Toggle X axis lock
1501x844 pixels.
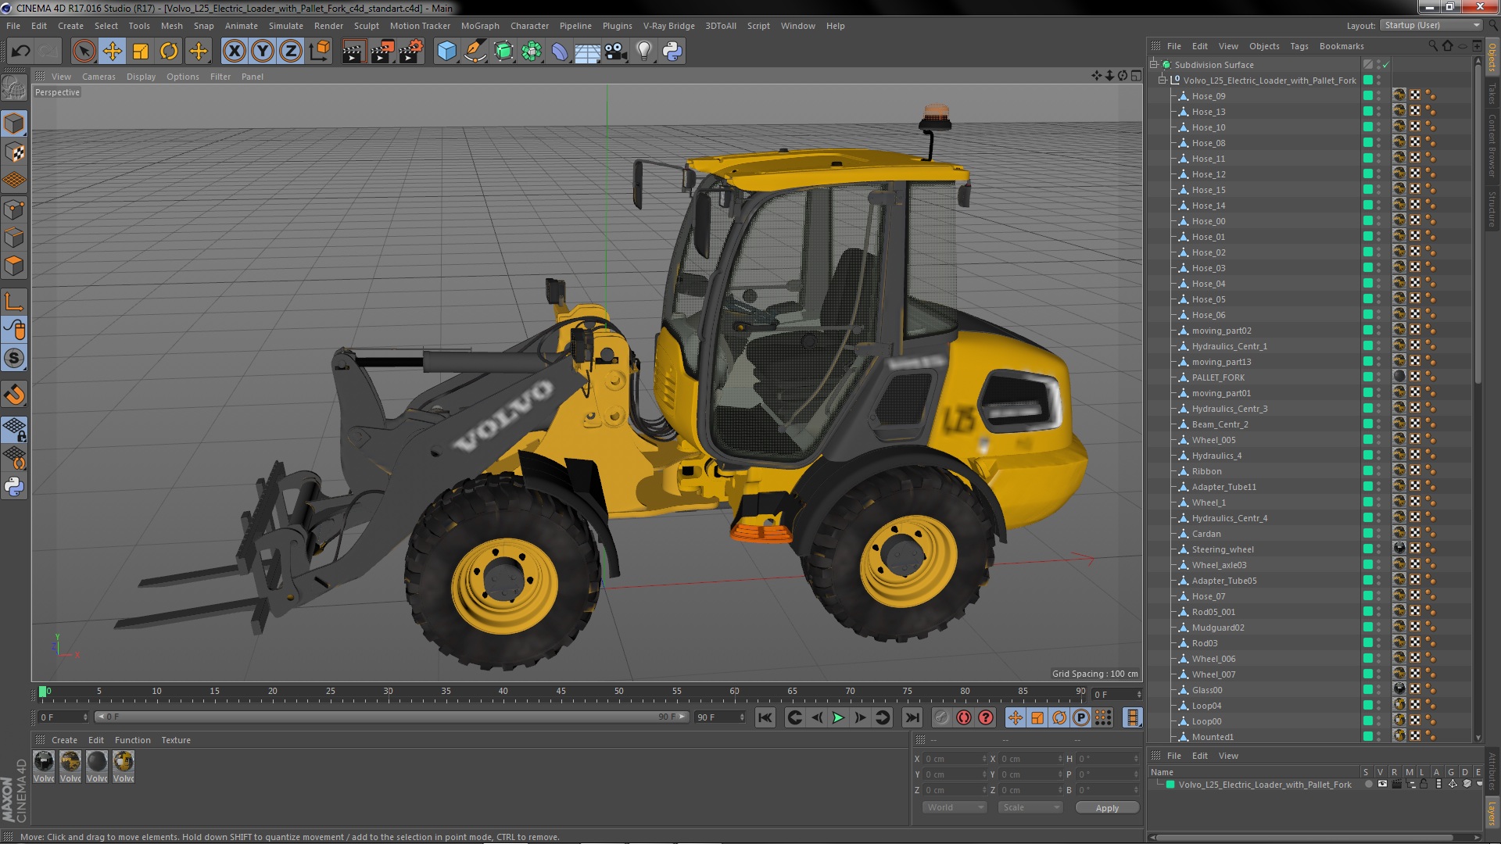click(234, 52)
